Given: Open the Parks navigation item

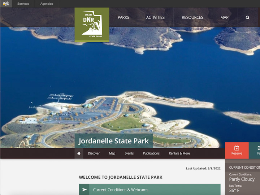Looking at the screenshot, I should 123,17.
